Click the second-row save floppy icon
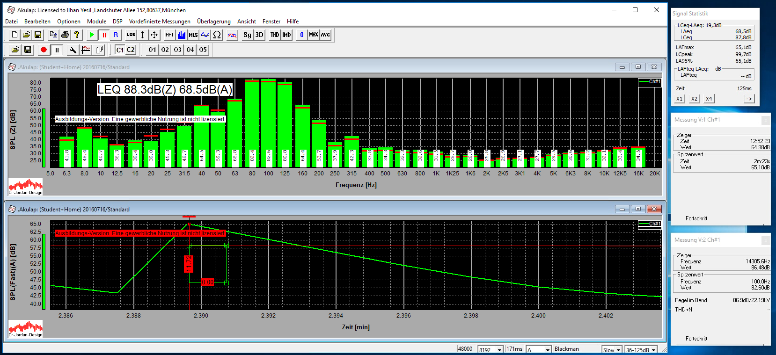 coord(28,50)
